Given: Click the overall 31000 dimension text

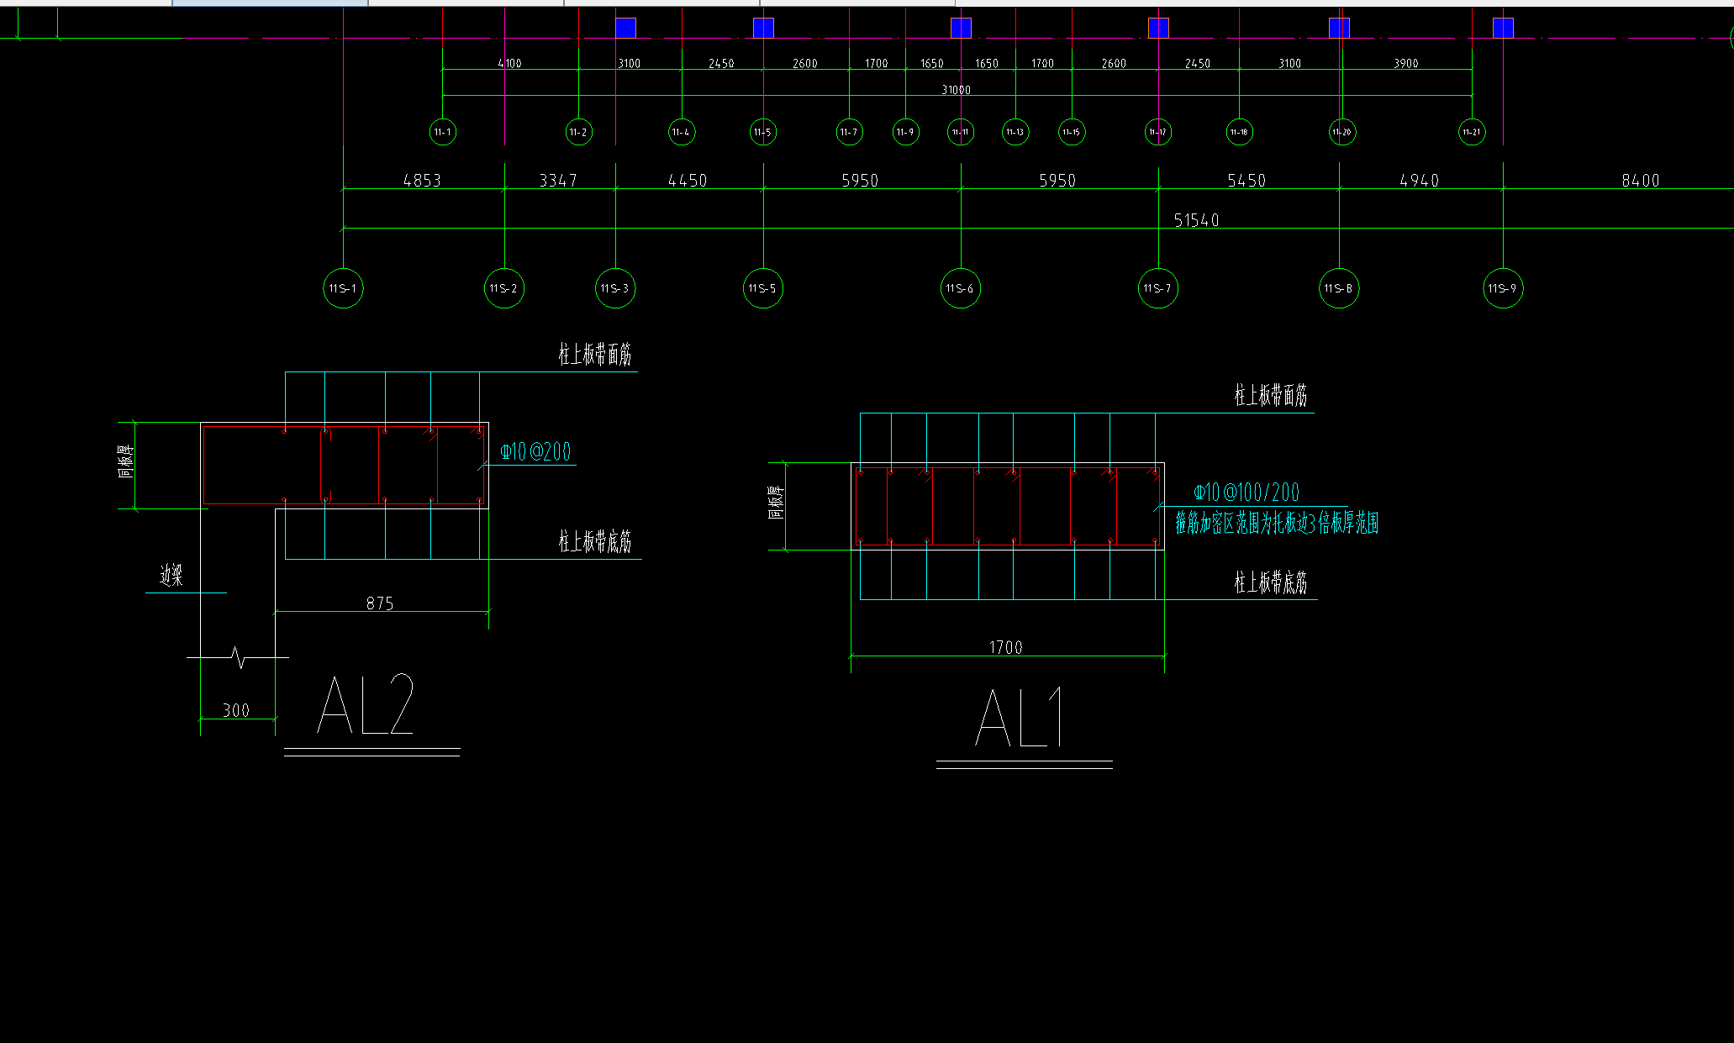Looking at the screenshot, I should [957, 90].
